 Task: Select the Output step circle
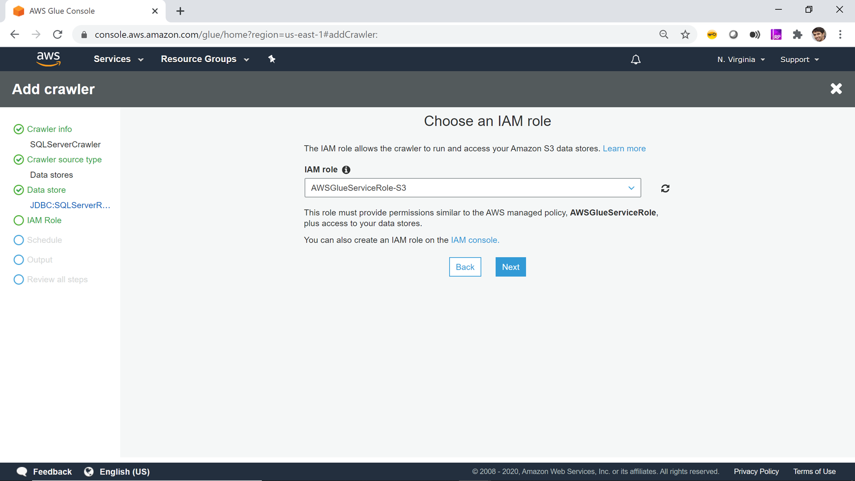click(x=19, y=260)
